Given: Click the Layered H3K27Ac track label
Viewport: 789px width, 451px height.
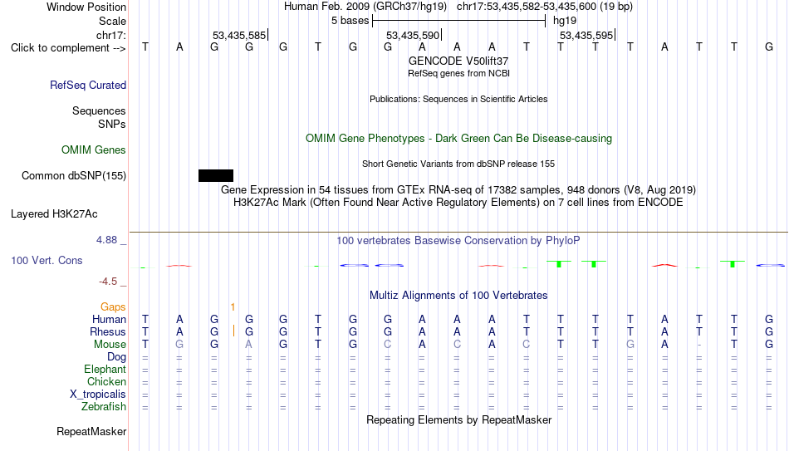Looking at the screenshot, I should (54, 214).
